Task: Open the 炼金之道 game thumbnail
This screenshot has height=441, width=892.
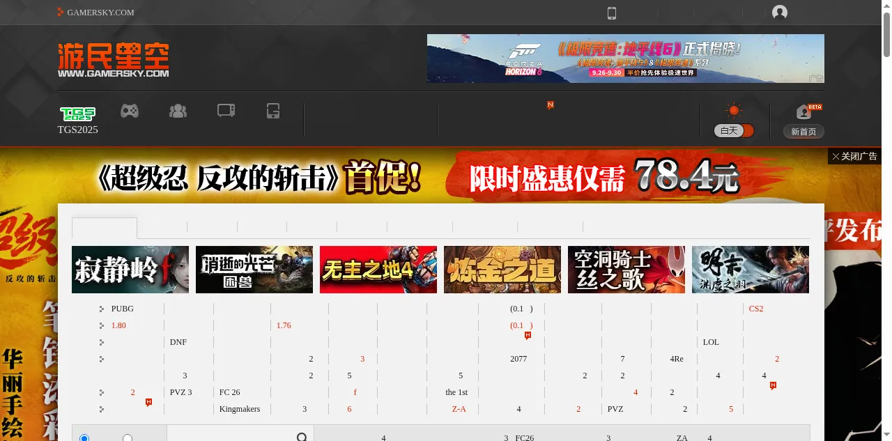Action: click(502, 270)
